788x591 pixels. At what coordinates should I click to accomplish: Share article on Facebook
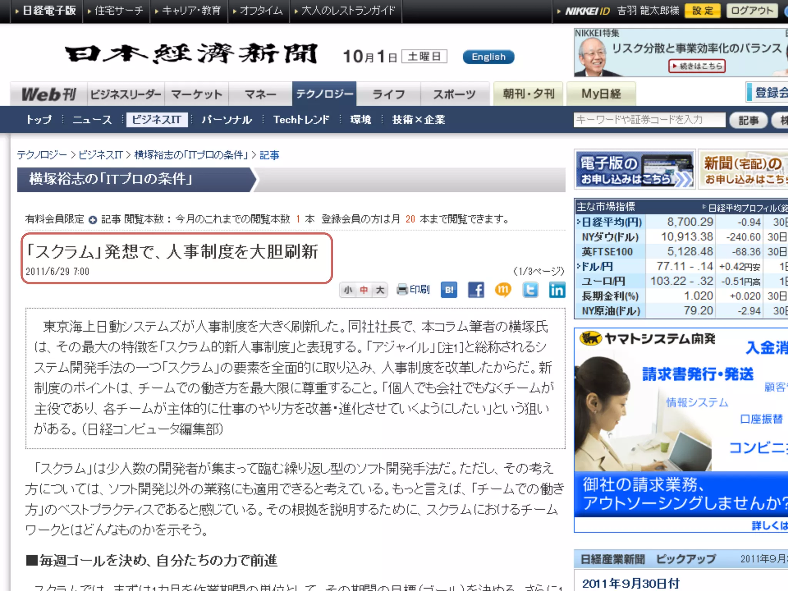point(476,290)
